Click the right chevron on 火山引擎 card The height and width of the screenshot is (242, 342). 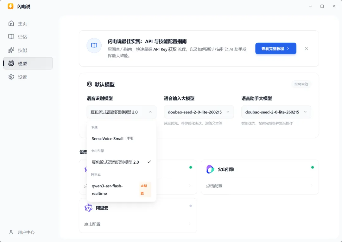(x=312, y=186)
